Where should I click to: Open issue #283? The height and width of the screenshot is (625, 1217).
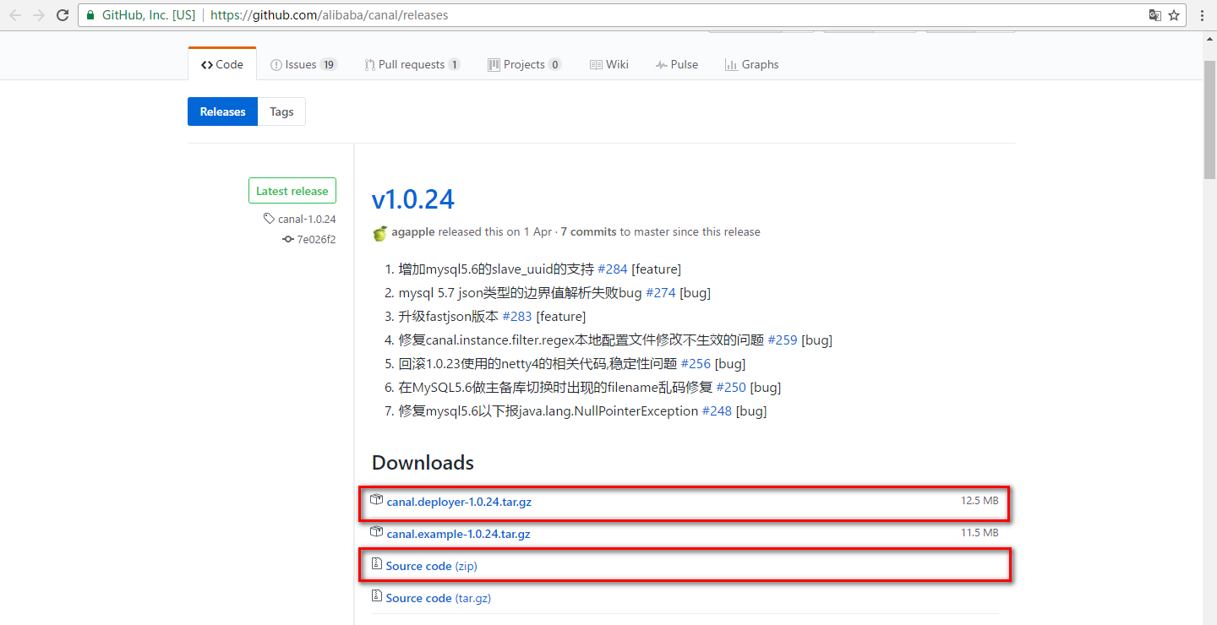pos(517,316)
